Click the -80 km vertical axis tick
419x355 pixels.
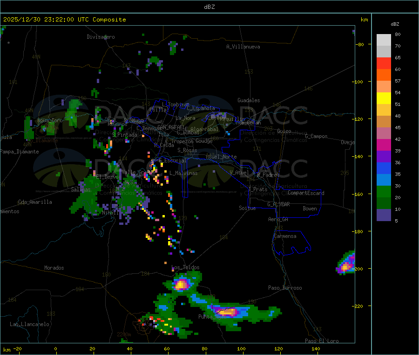tap(360, 44)
